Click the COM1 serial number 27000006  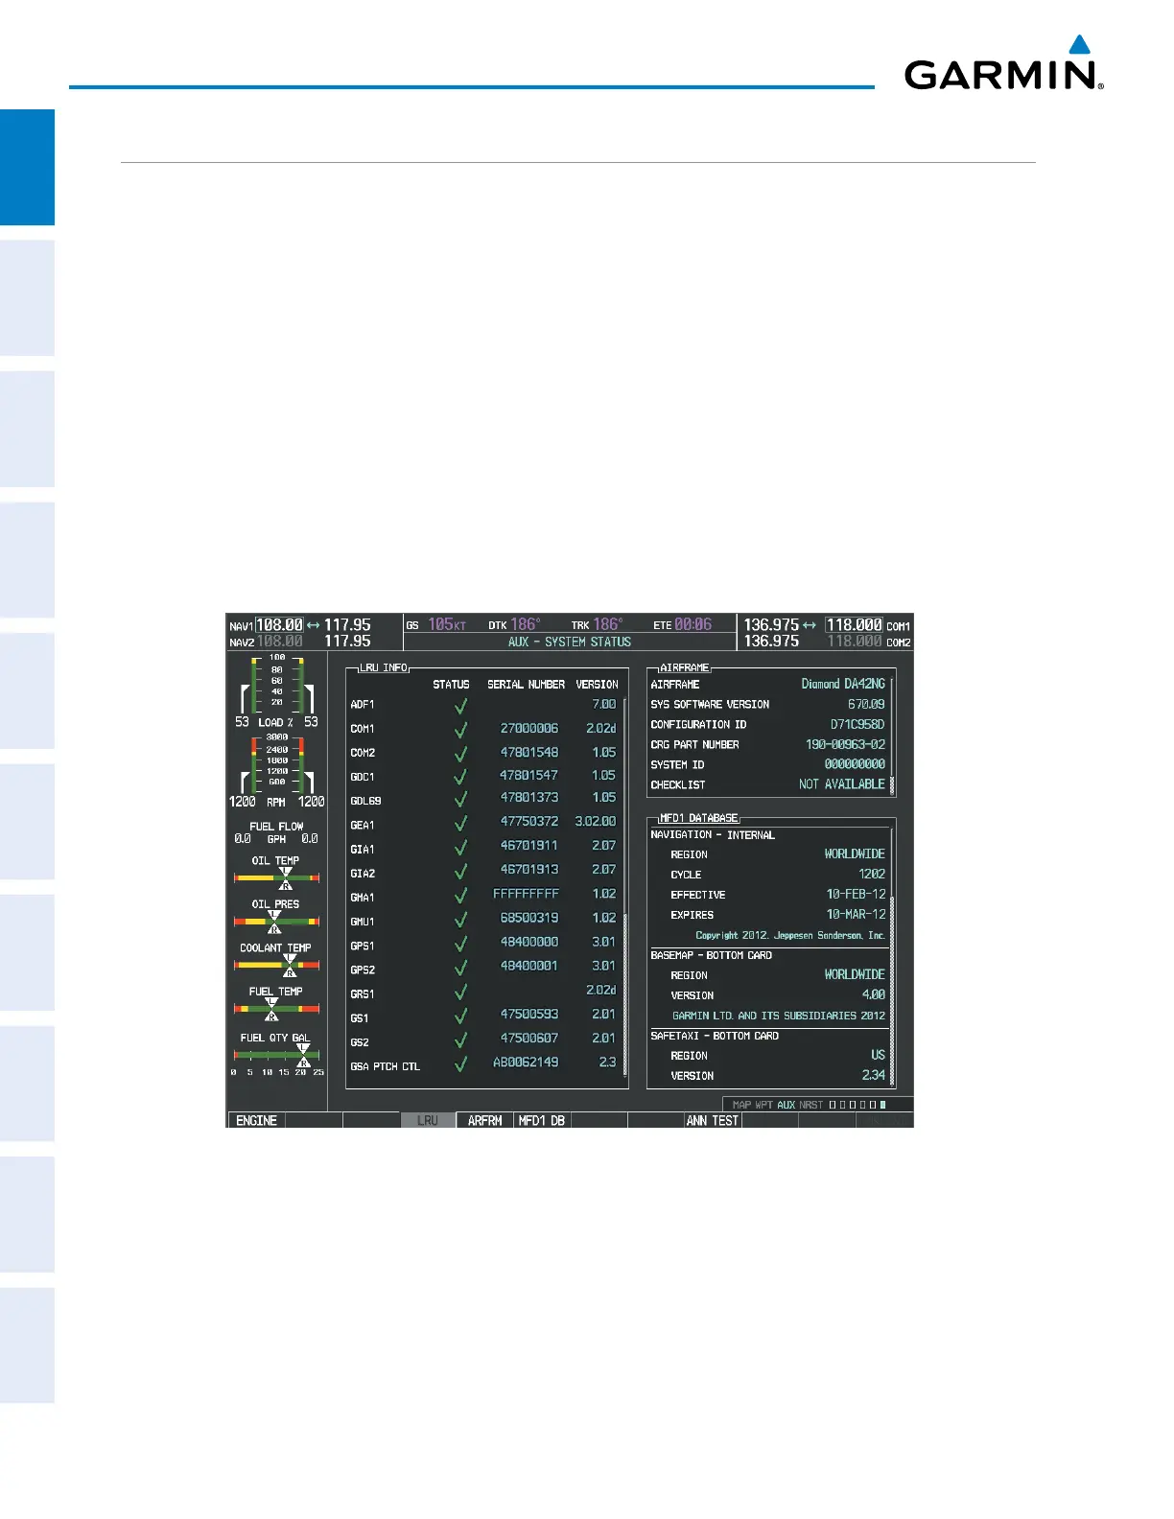[529, 728]
